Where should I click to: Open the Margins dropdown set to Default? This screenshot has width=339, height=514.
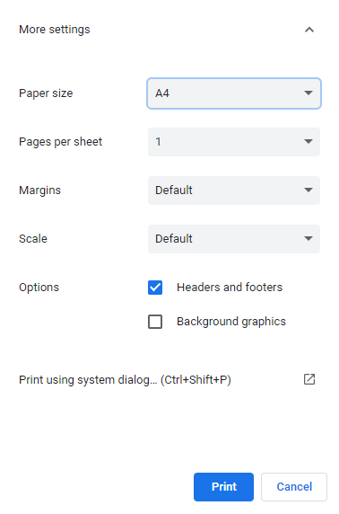[x=234, y=191]
